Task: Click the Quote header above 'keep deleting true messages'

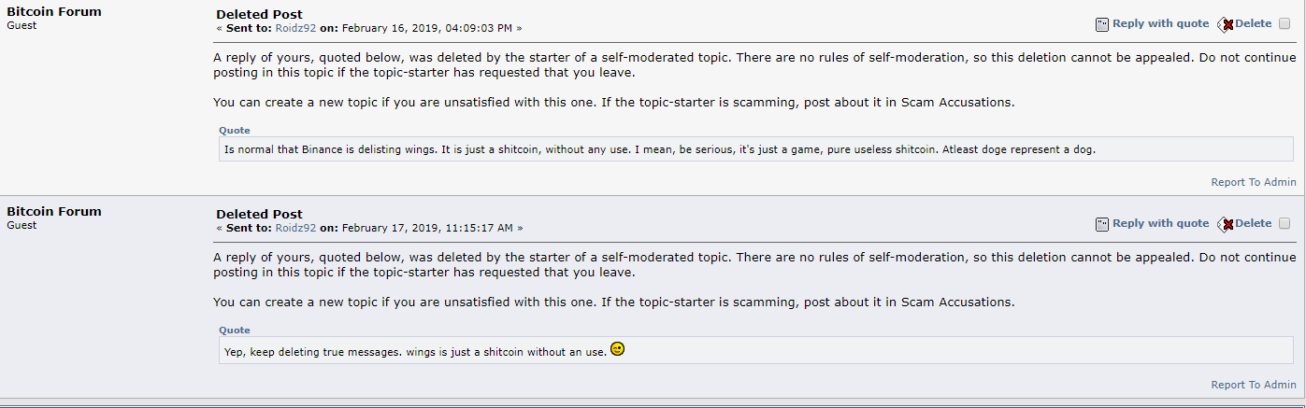Action: [235, 331]
